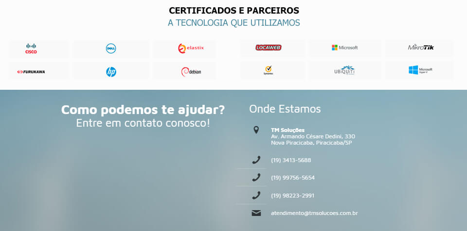Screen dimensions: 467x231
Task: Select address line Av. Armando Césare Dedini, 330
Action: coord(313,136)
